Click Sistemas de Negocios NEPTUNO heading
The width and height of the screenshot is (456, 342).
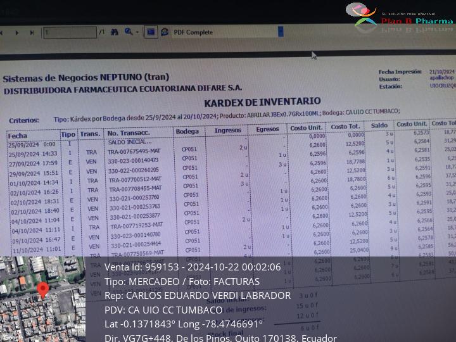click(x=86, y=78)
